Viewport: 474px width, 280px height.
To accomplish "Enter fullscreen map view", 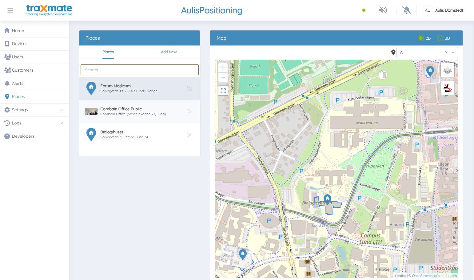I will [x=223, y=91].
